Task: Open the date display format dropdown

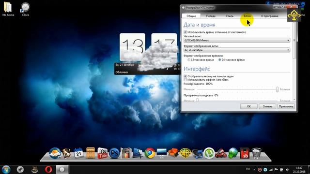Action: click(237, 50)
